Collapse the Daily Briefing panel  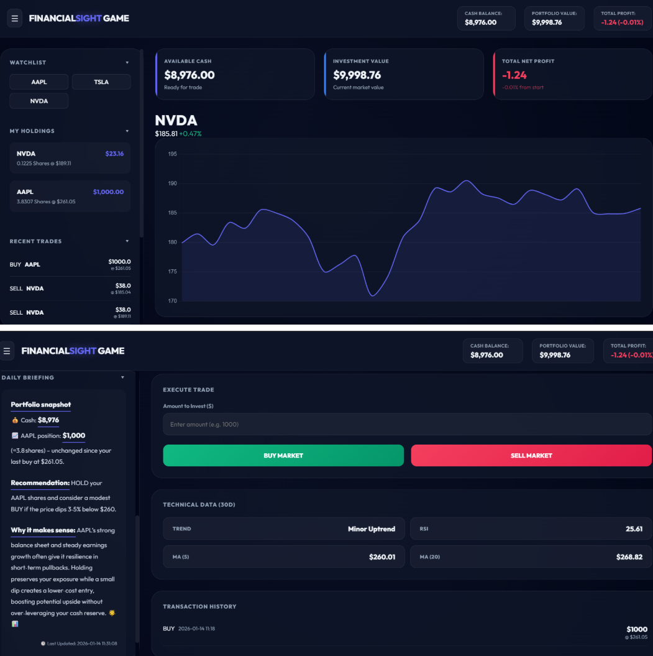(x=122, y=377)
